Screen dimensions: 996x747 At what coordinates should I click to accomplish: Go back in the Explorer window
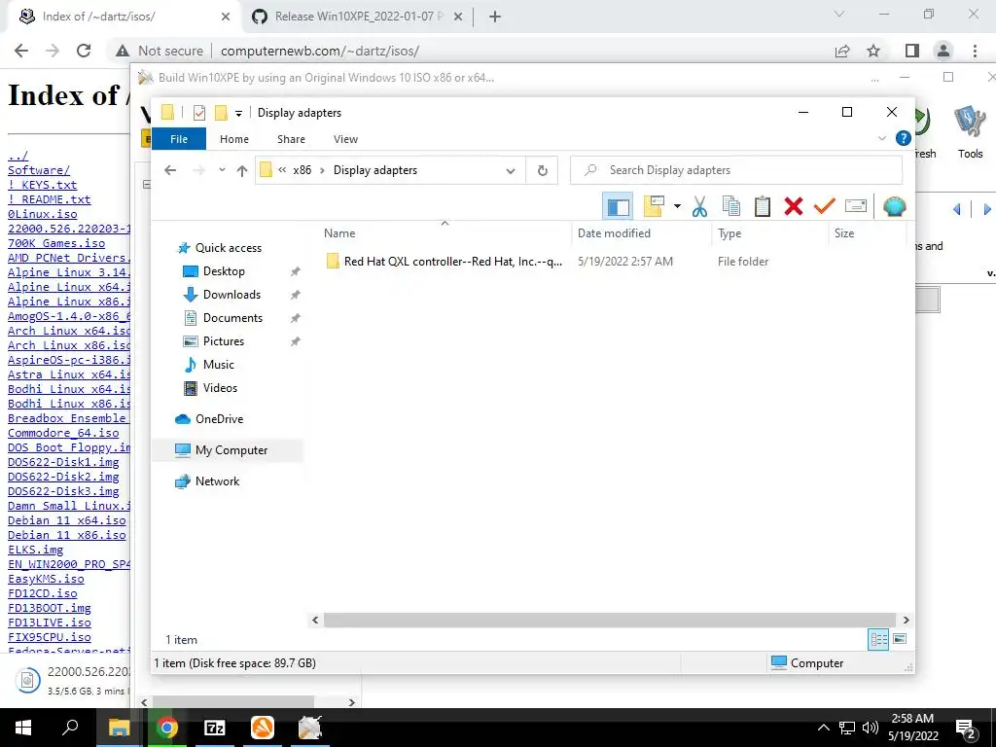pos(170,170)
